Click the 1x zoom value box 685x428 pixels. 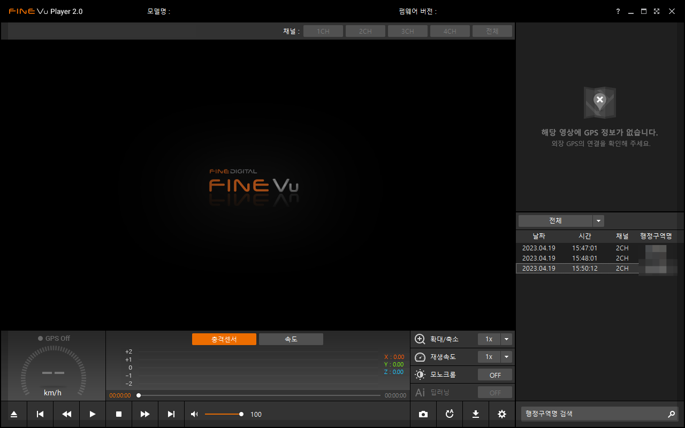pos(489,339)
